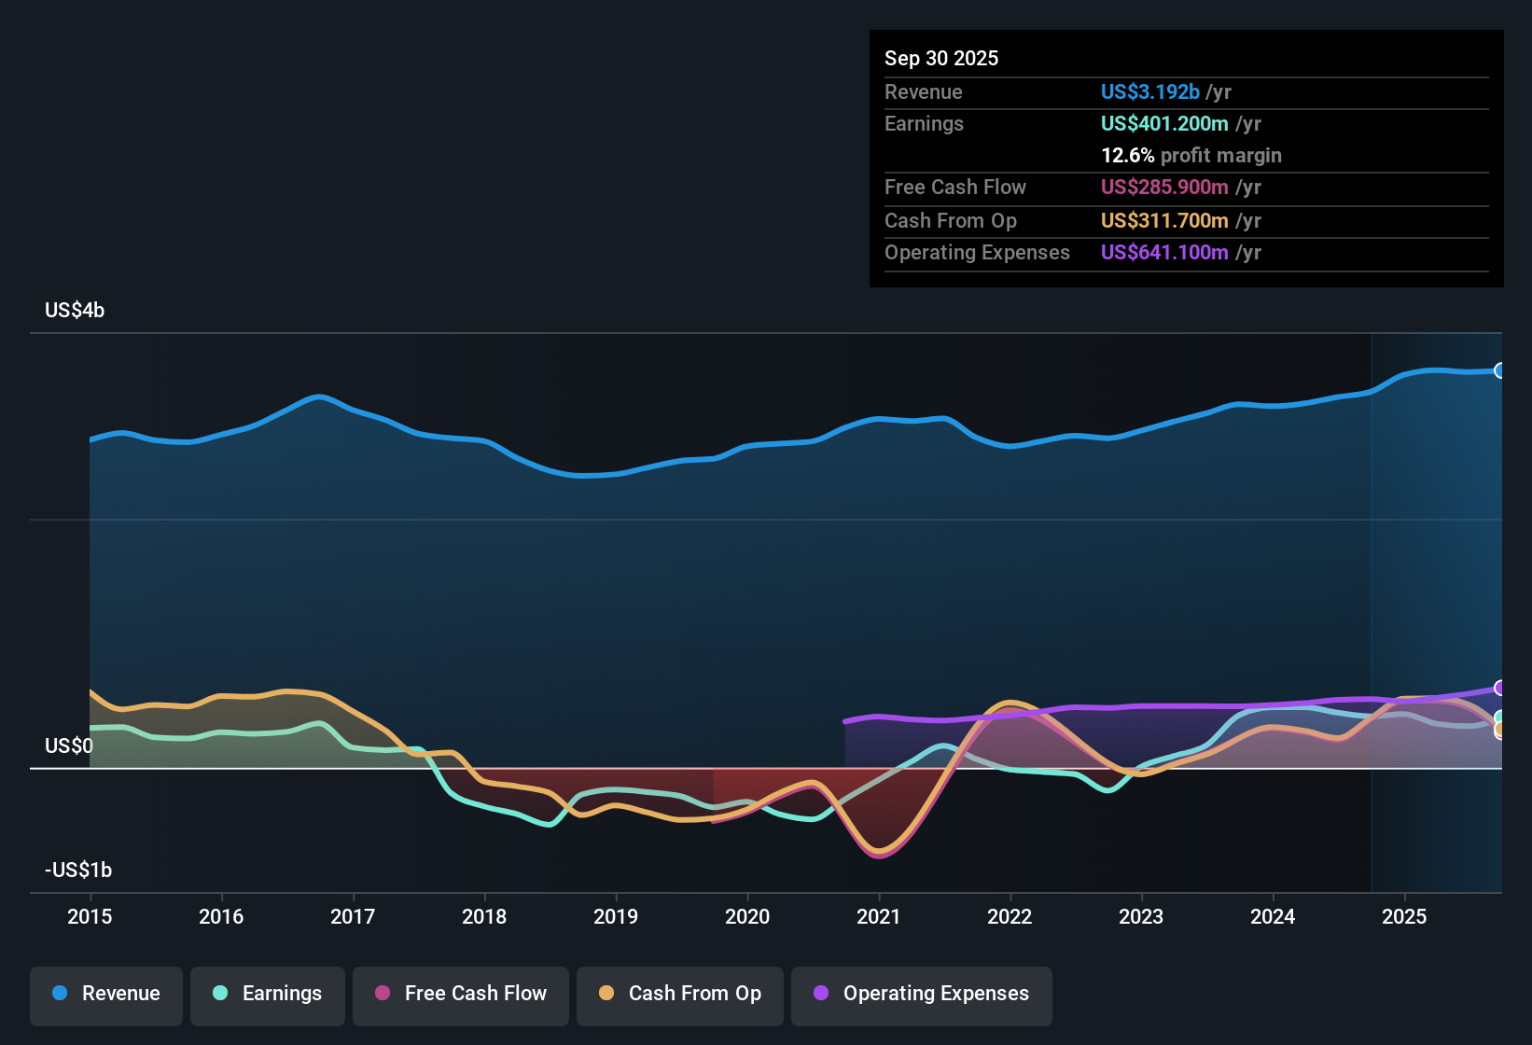Select the Earnings endpoint marker on the chart
Screen dimensions: 1532x1045
pyautogui.click(x=1500, y=718)
